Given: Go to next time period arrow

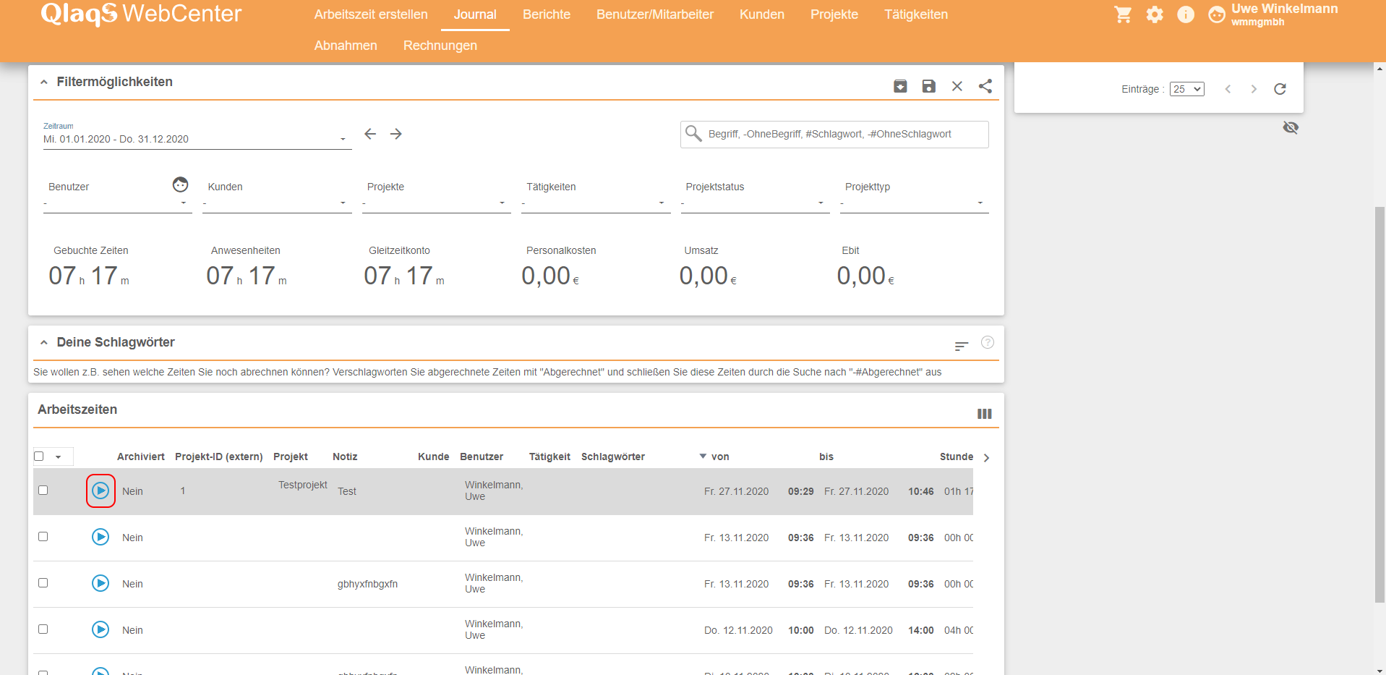Looking at the screenshot, I should pyautogui.click(x=396, y=134).
